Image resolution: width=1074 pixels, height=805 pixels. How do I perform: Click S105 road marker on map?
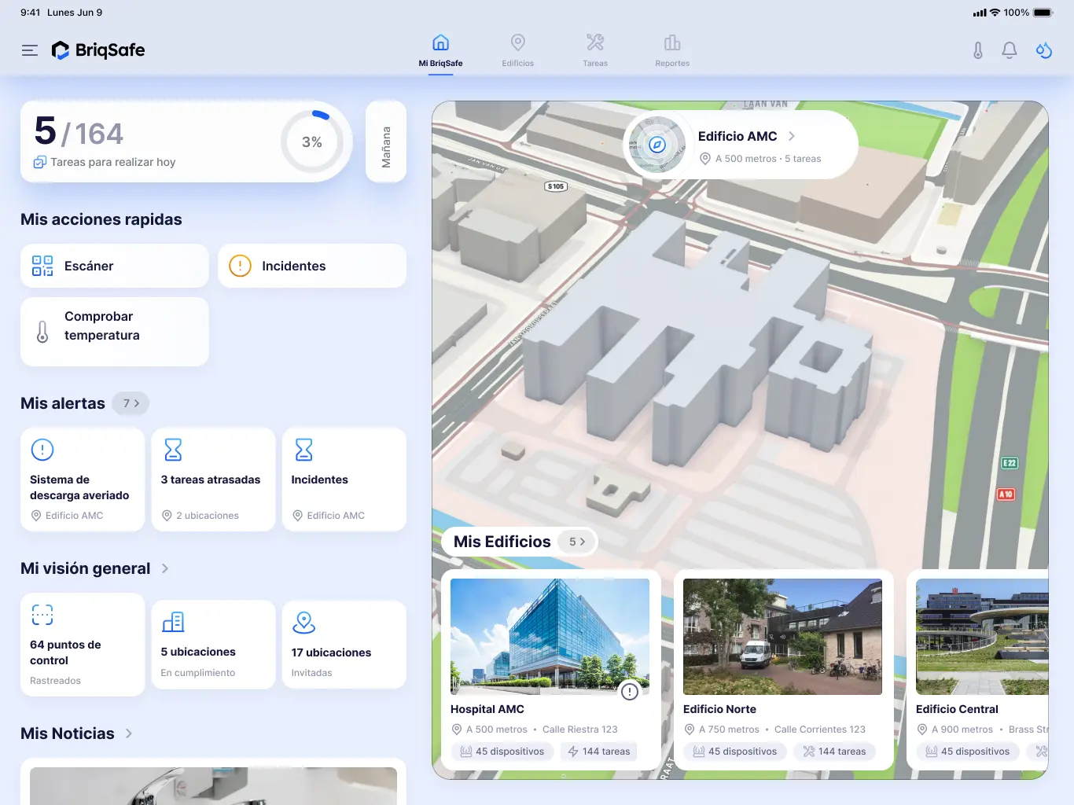[x=556, y=186]
